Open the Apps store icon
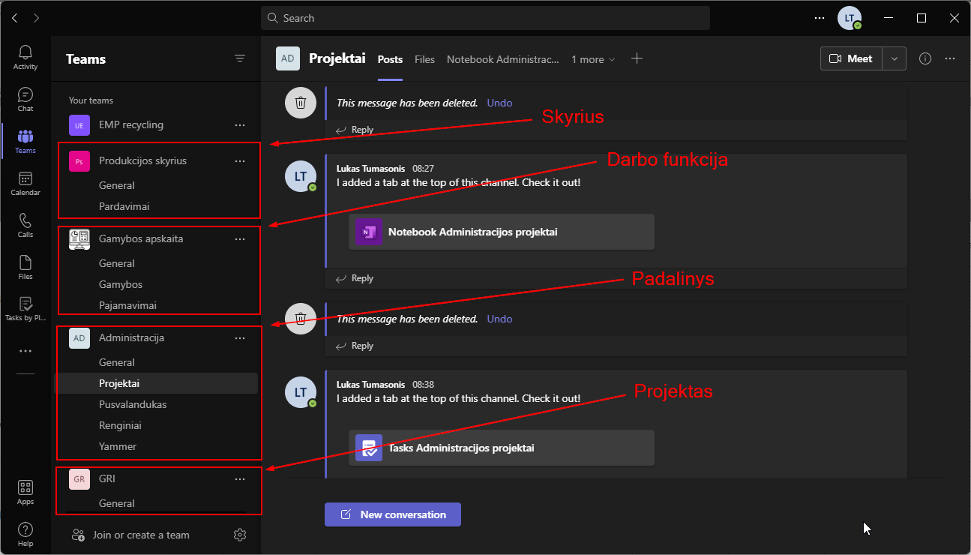971x555 pixels. [25, 492]
